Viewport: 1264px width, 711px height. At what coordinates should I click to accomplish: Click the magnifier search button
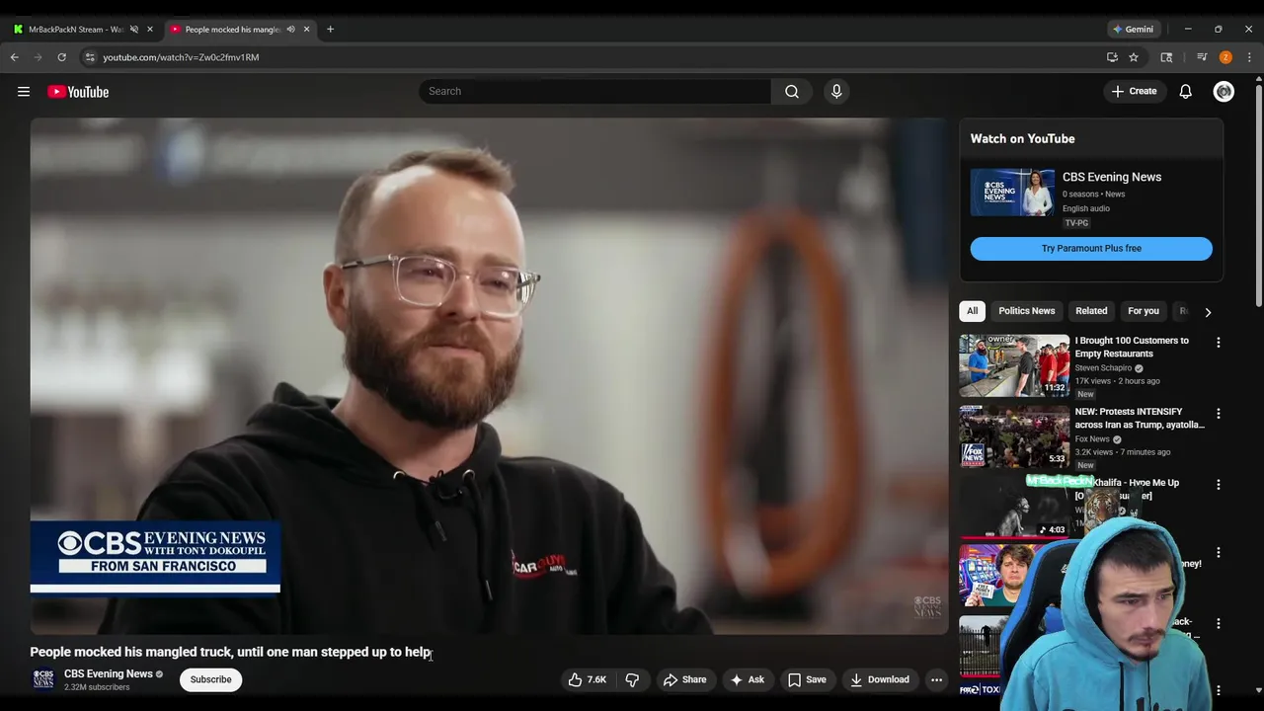coord(792,91)
